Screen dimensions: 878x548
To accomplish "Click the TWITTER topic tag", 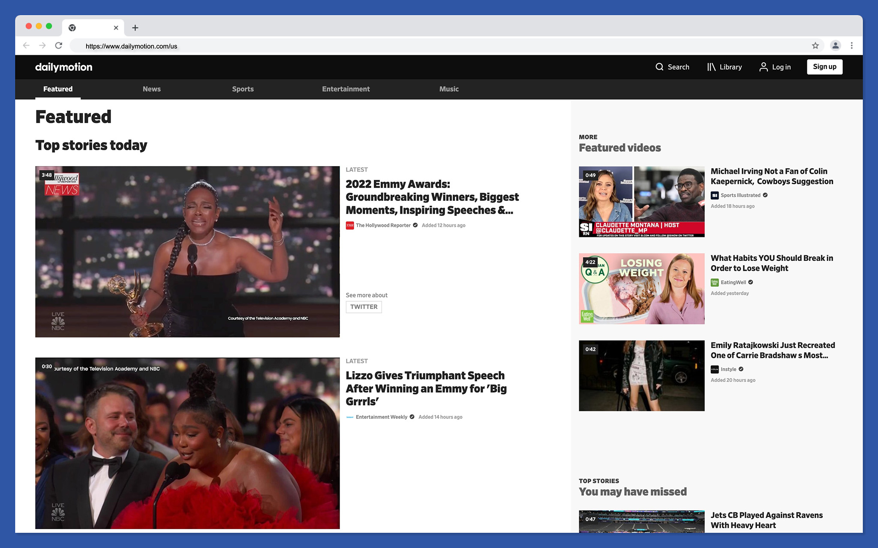I will [x=364, y=306].
